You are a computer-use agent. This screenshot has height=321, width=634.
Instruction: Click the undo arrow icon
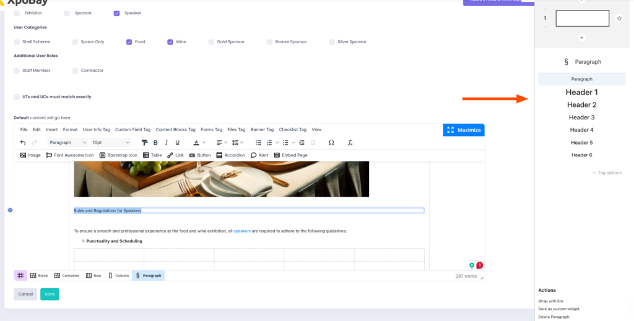click(x=23, y=142)
